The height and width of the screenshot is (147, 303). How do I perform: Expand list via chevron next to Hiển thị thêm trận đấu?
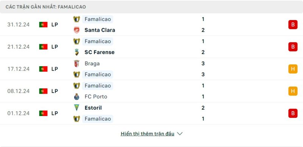tap(180, 134)
